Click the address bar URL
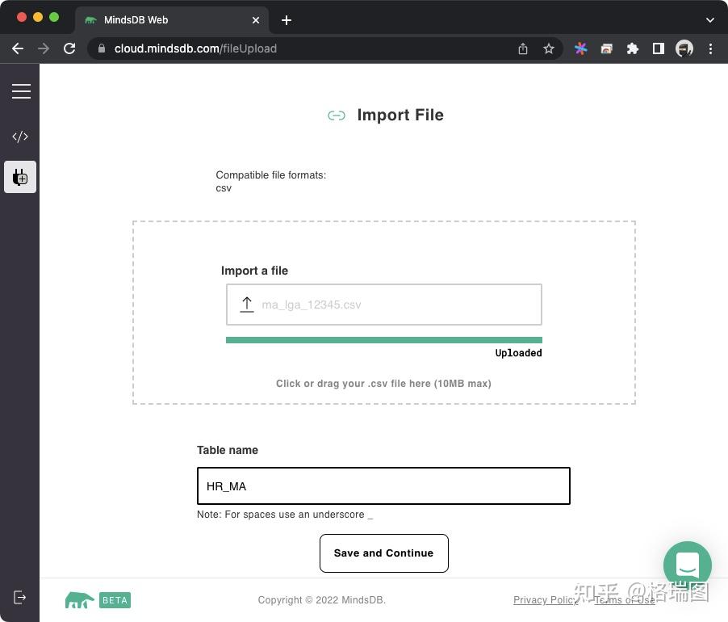Screen dimensions: 728x622 point(195,48)
